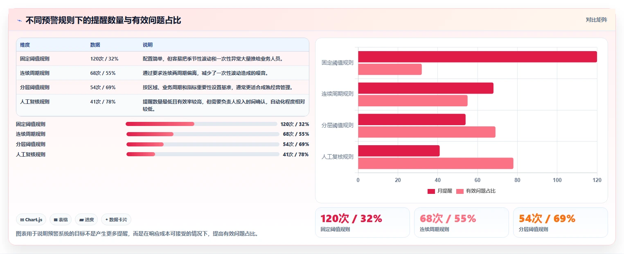Click the 维度 column header
The image size is (624, 254).
25,45
